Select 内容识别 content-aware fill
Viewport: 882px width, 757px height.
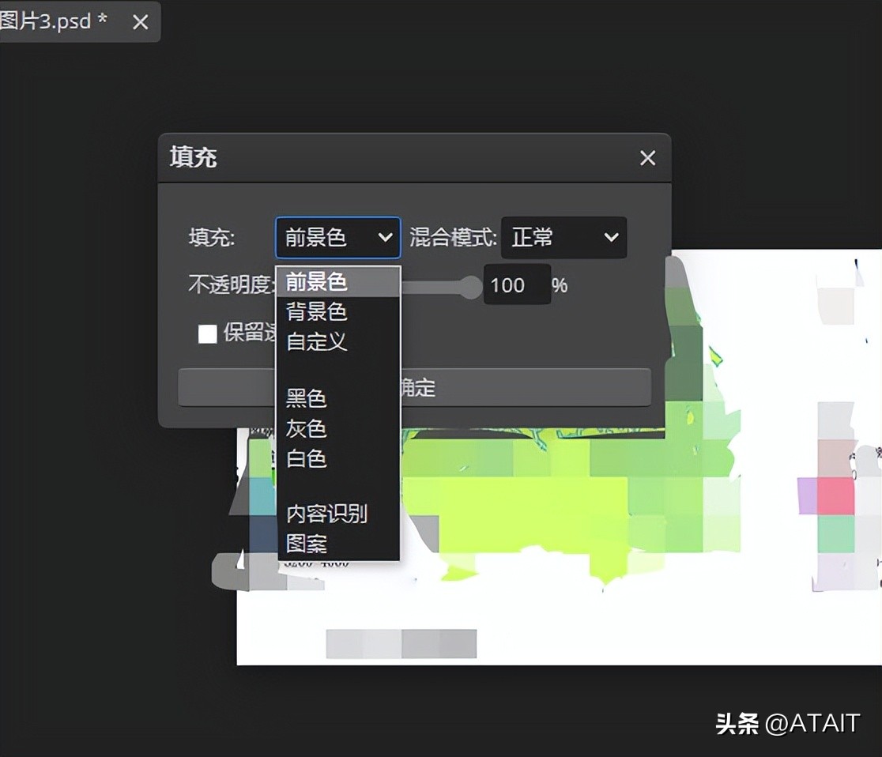(x=326, y=514)
